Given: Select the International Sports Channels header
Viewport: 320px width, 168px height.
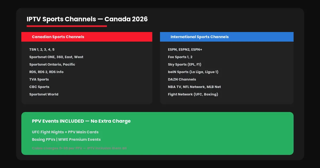Looking at the screenshot, I should pyautogui.click(x=227, y=37).
